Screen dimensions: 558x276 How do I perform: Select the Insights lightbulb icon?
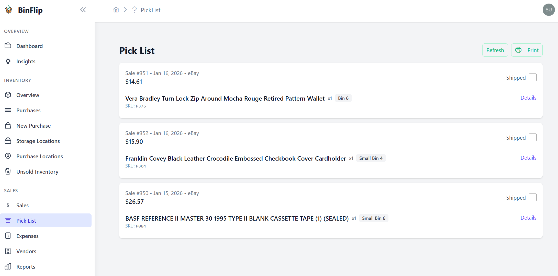coord(8,61)
